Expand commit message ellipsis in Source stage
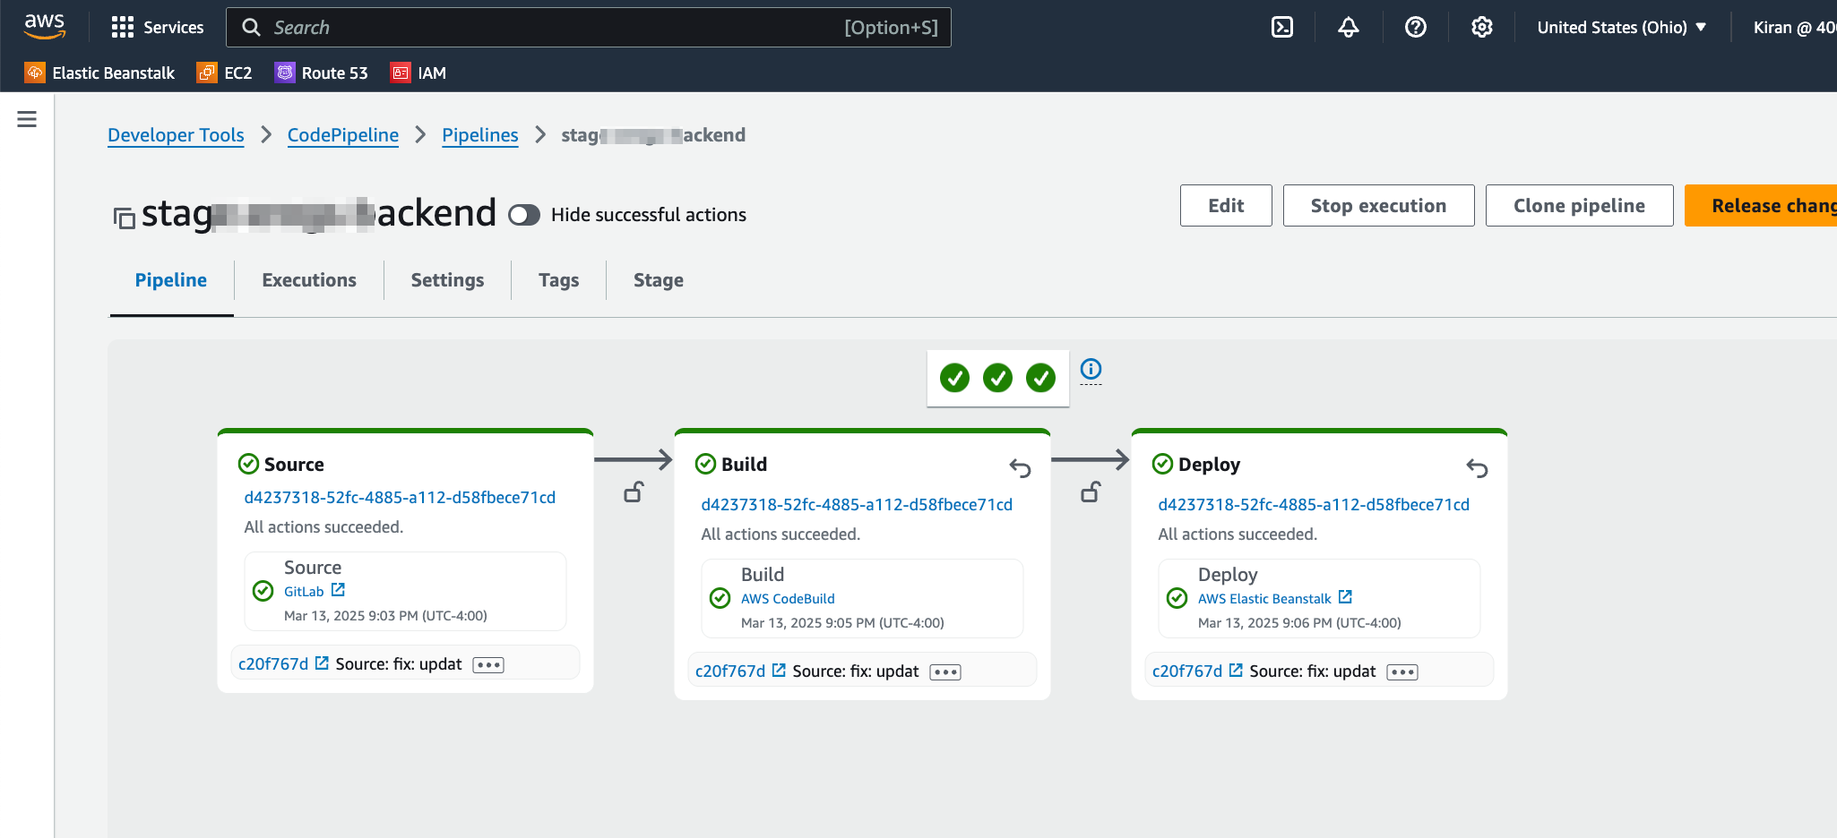The height and width of the screenshot is (838, 1837). click(x=488, y=664)
